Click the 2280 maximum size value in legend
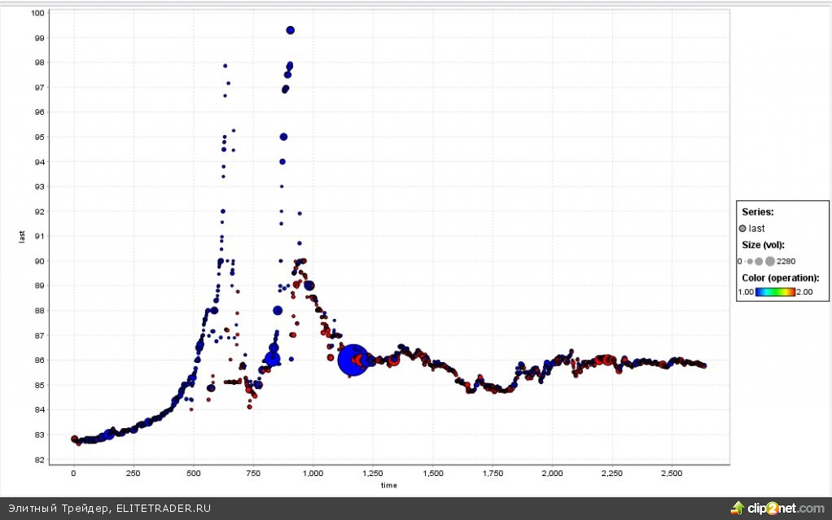Image resolution: width=832 pixels, height=520 pixels. 786,261
